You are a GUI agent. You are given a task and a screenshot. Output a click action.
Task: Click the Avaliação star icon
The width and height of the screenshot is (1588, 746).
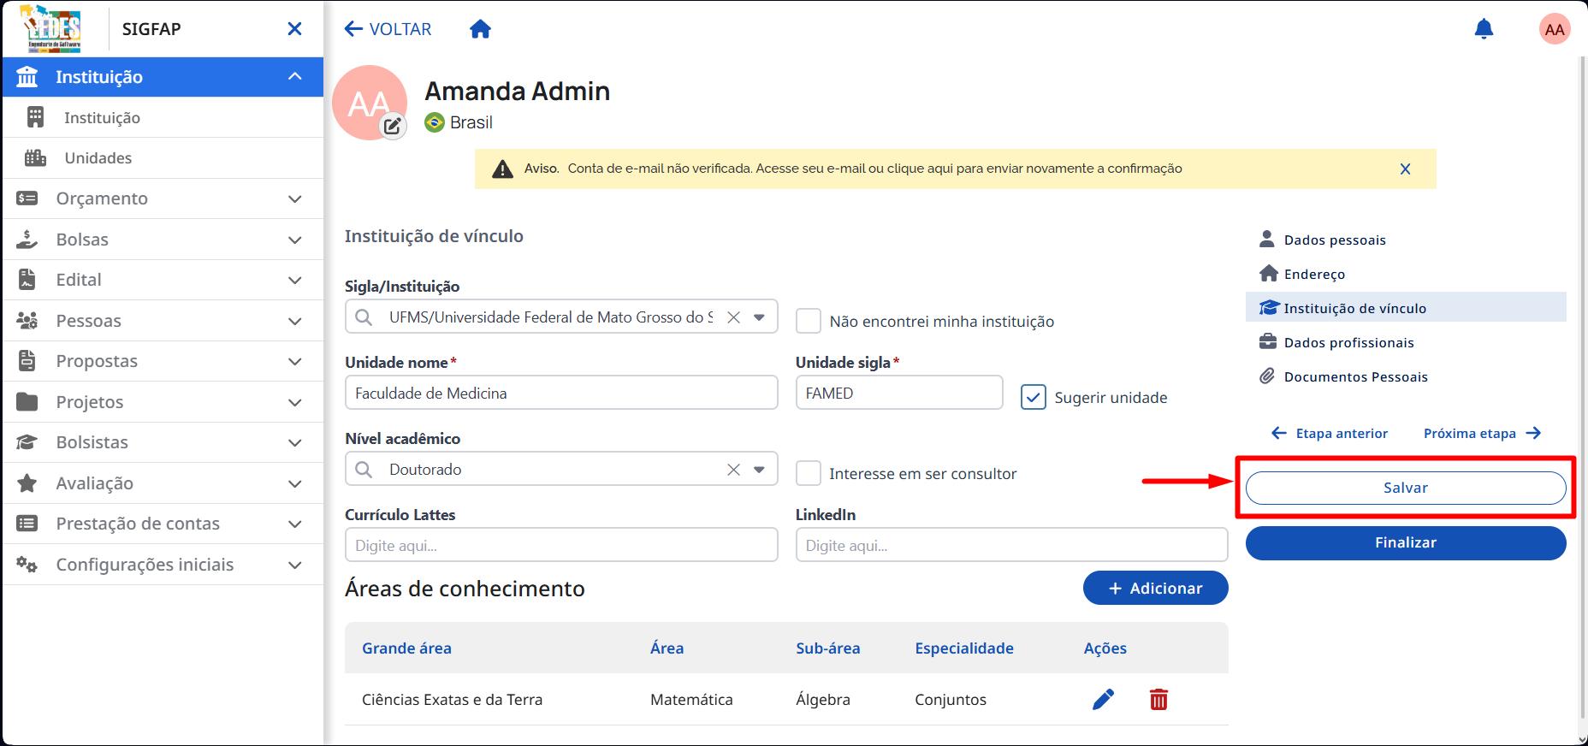[27, 483]
